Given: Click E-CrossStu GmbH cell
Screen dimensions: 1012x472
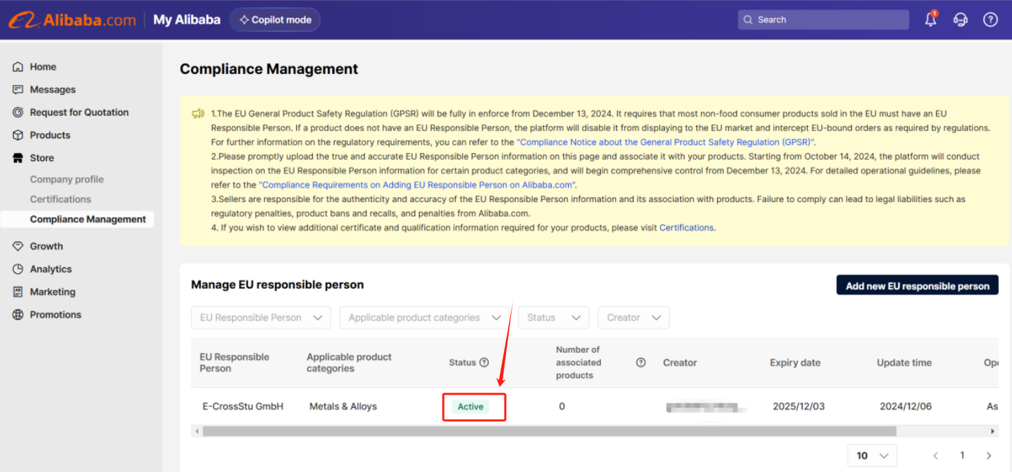Looking at the screenshot, I should (x=243, y=406).
